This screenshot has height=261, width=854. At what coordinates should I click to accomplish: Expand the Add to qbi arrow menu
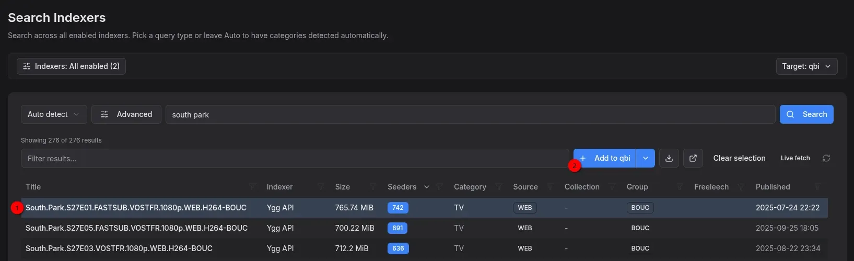pos(646,158)
